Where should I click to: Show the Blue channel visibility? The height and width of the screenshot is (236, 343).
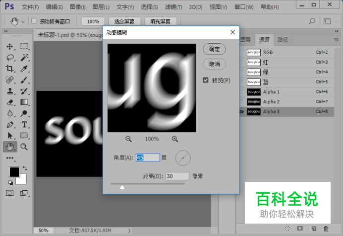(x=241, y=82)
